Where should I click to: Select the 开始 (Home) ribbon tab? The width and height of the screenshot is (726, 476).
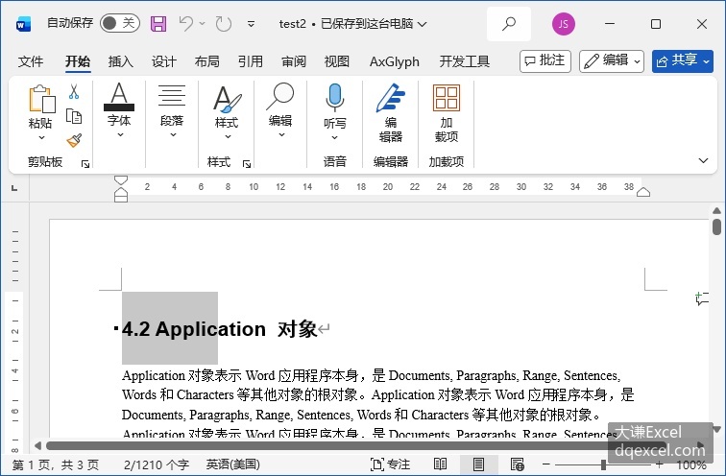point(78,61)
